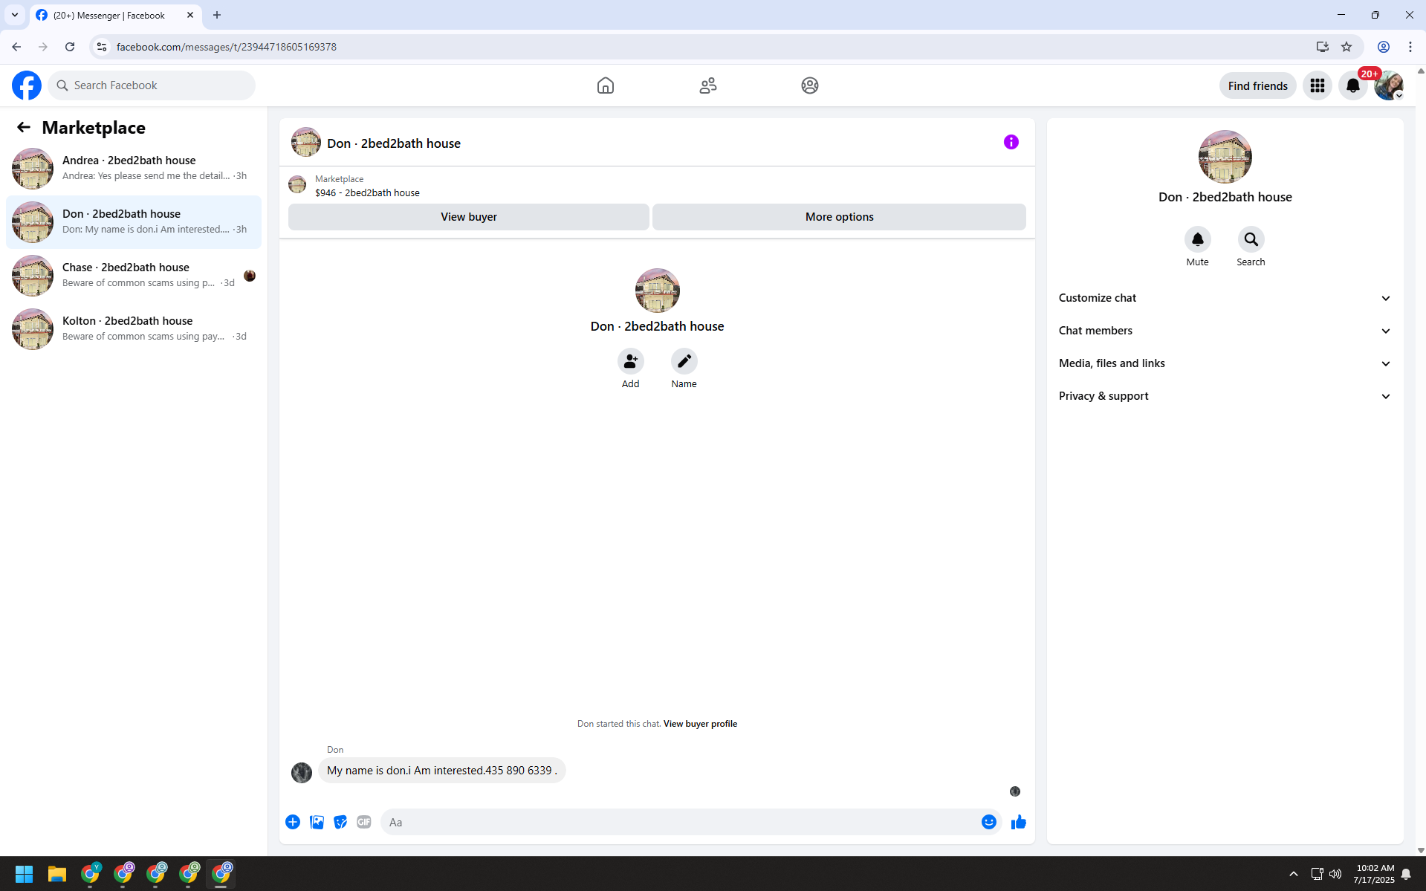
Task: Expand Media, files and links section
Action: click(x=1225, y=363)
